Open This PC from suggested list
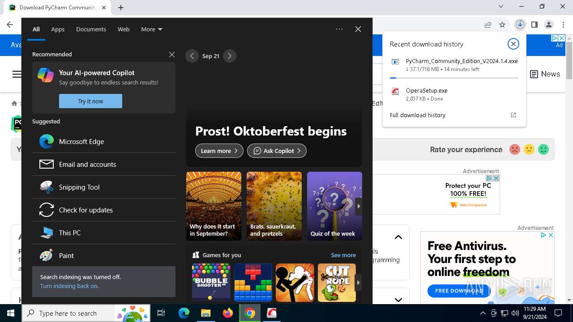 point(104,233)
